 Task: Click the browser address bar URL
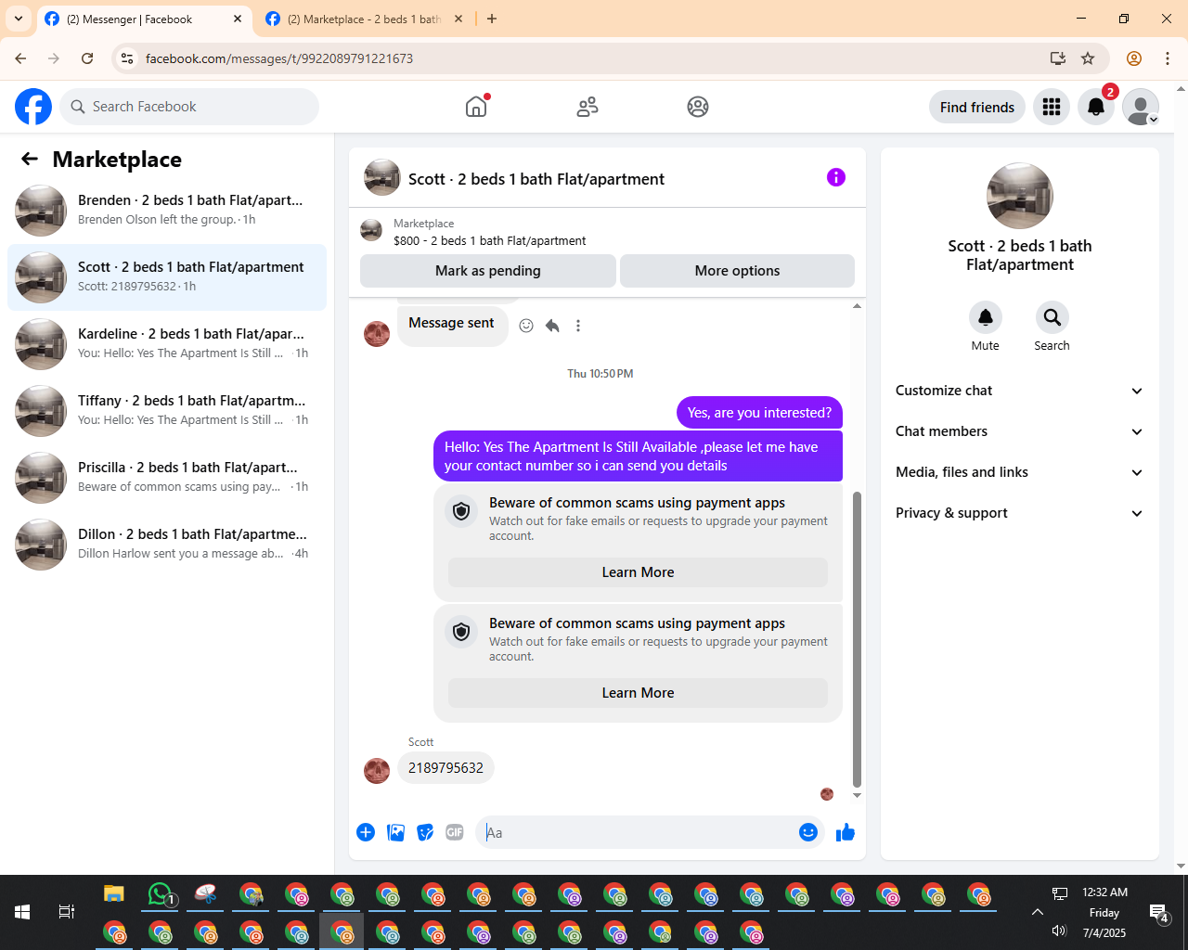tap(278, 58)
